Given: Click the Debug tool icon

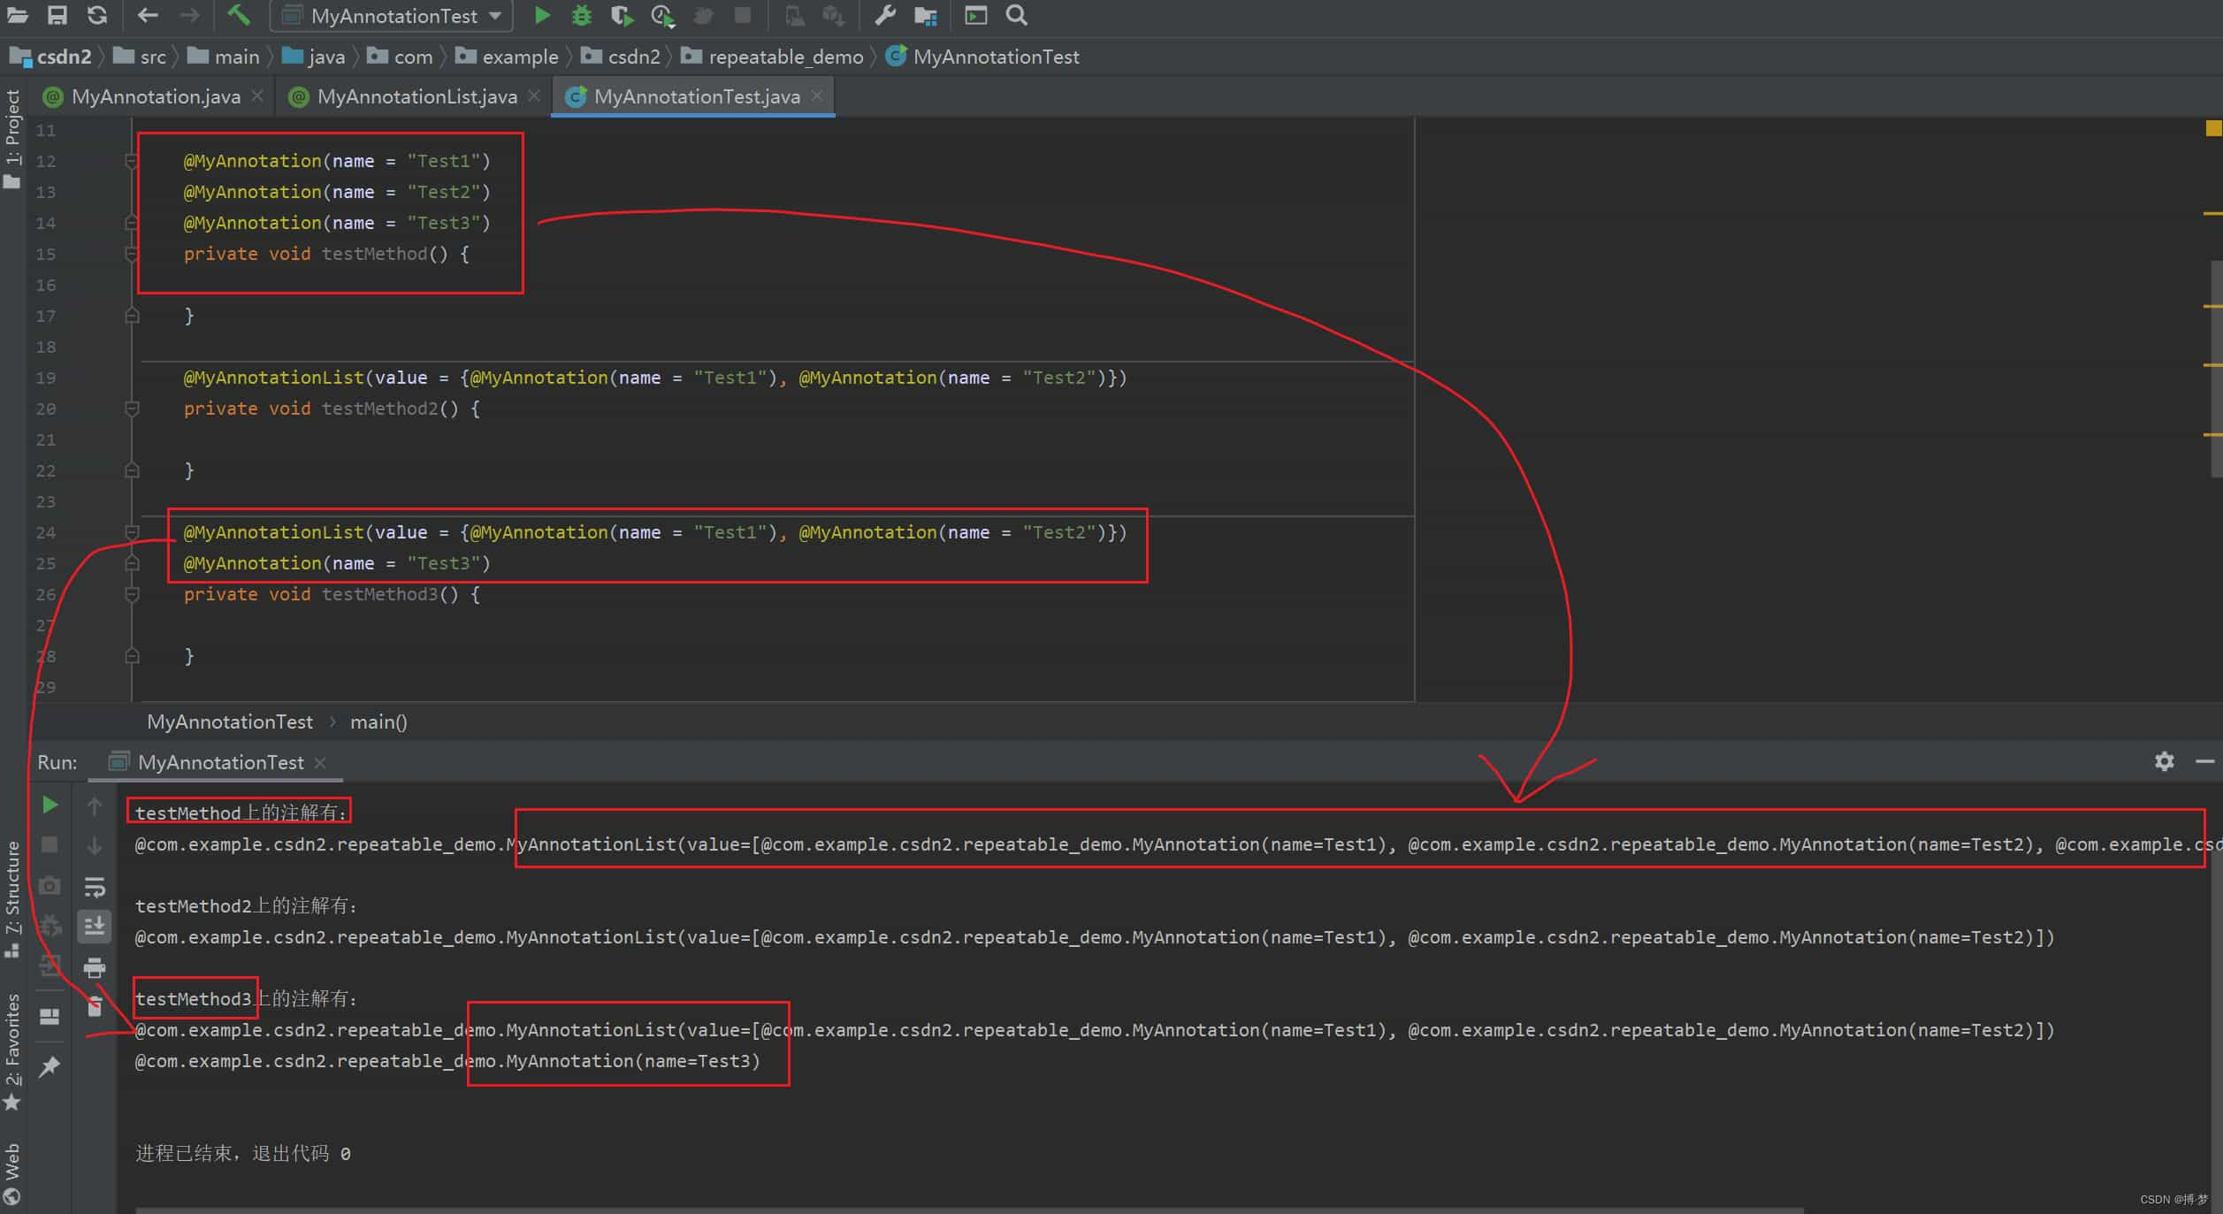Looking at the screenshot, I should point(582,15).
